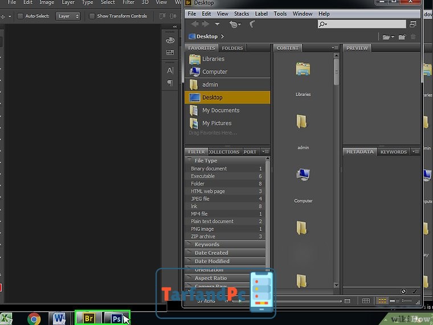Image resolution: width=433 pixels, height=325 pixels.
Task: Filter by Executable file type
Action: [x=225, y=176]
